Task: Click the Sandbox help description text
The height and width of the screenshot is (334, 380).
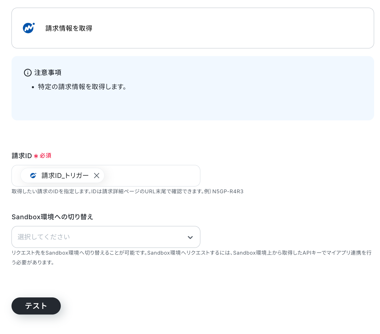Action: click(x=191, y=258)
